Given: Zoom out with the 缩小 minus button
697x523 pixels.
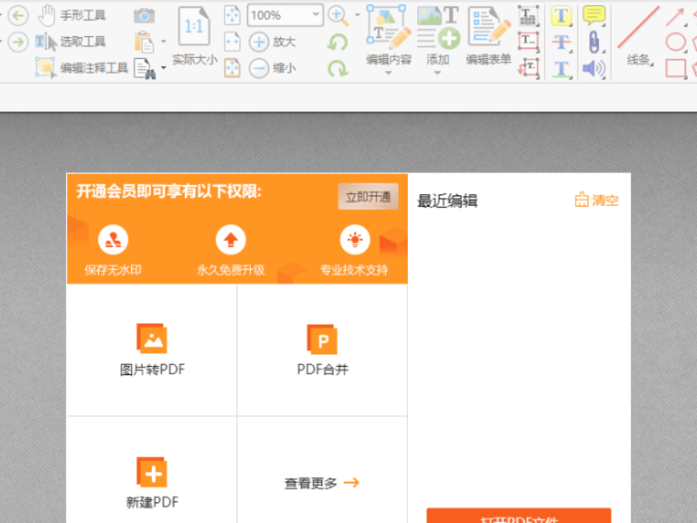Looking at the screenshot, I should tap(272, 68).
